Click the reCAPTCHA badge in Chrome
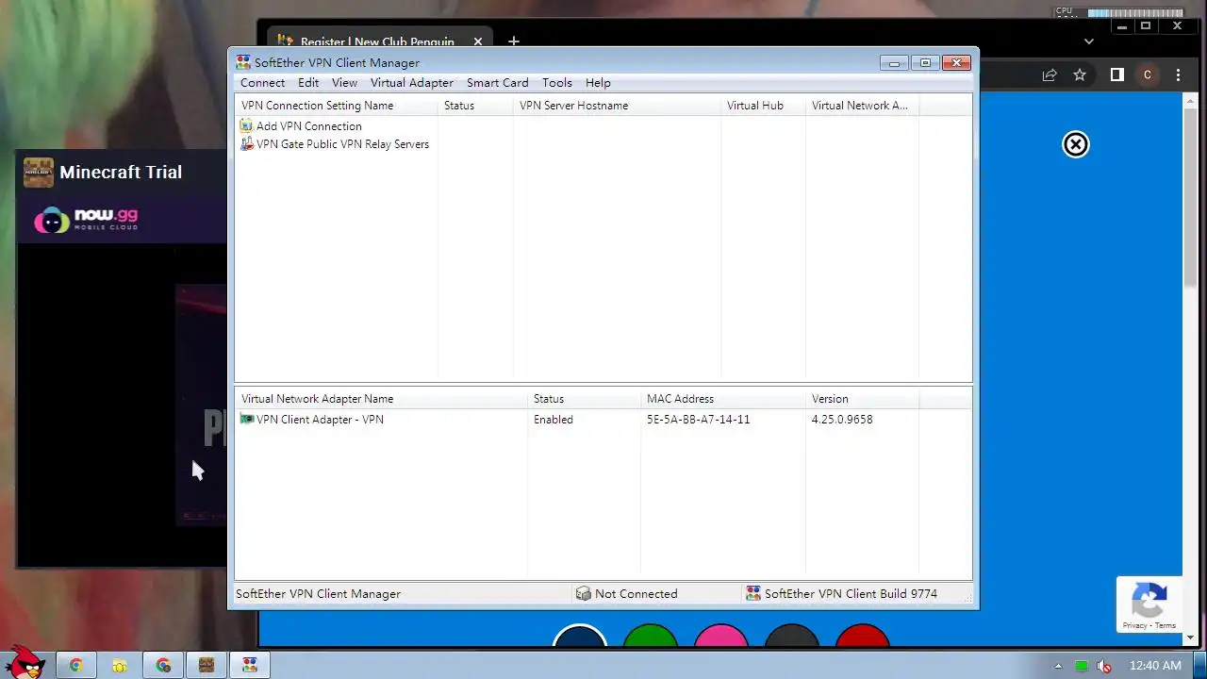 point(1149,604)
